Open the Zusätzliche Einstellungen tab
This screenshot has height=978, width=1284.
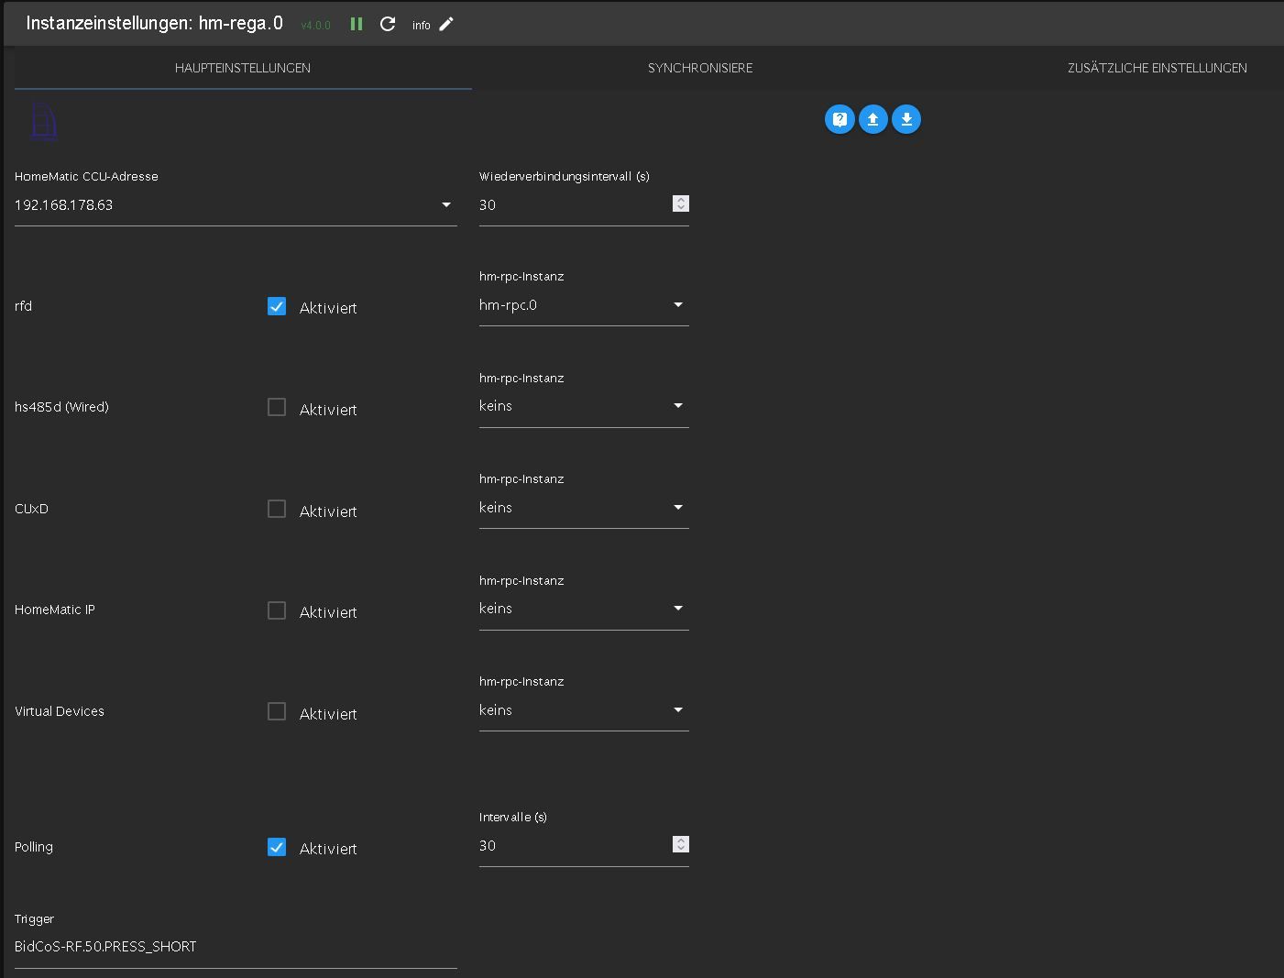[x=1157, y=68]
